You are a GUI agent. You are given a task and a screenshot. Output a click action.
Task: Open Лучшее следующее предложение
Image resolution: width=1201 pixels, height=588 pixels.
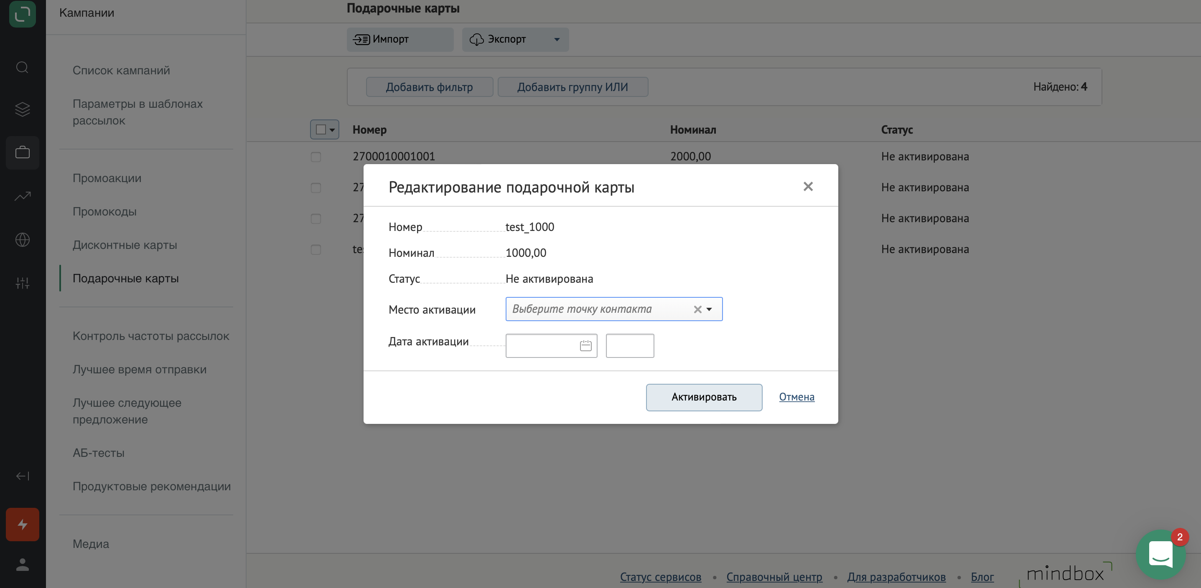[127, 411]
